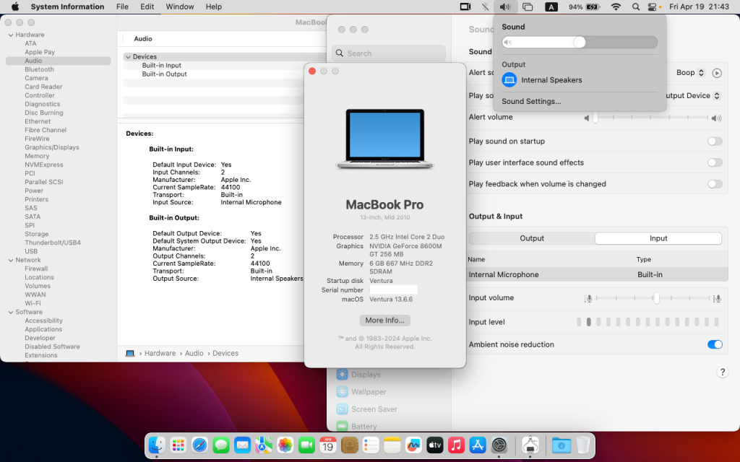Click the Internal Speakers output icon
Image resolution: width=740 pixels, height=462 pixels.
(509, 80)
